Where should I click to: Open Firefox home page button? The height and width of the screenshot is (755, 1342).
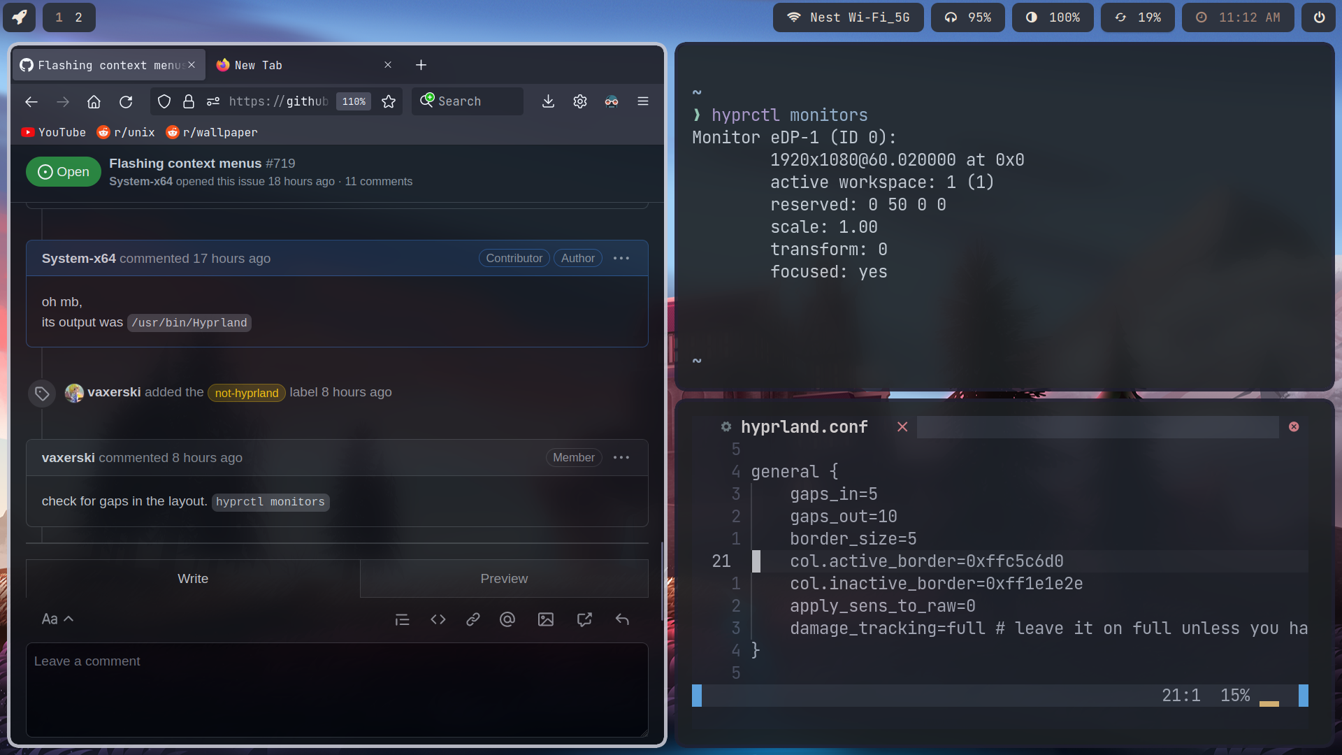click(x=94, y=102)
